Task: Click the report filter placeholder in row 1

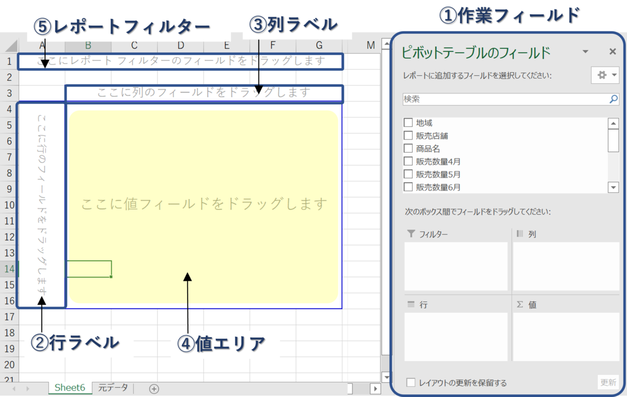Action: 181,62
